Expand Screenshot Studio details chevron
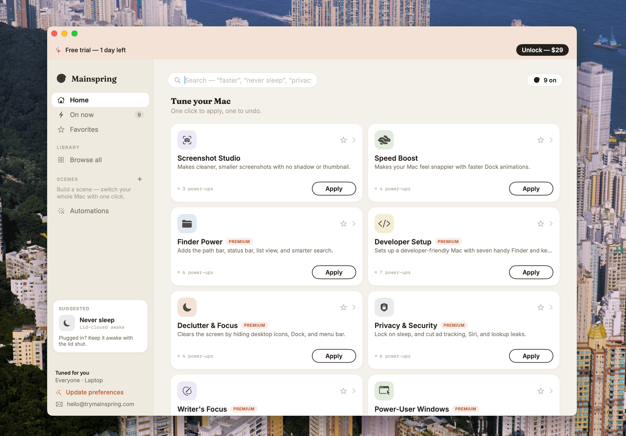The height and width of the screenshot is (436, 626). click(x=354, y=140)
